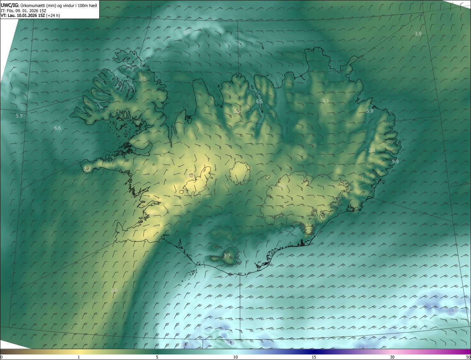Click the 15 tick on the color scale
The width and height of the screenshot is (471, 360).
[314, 357]
